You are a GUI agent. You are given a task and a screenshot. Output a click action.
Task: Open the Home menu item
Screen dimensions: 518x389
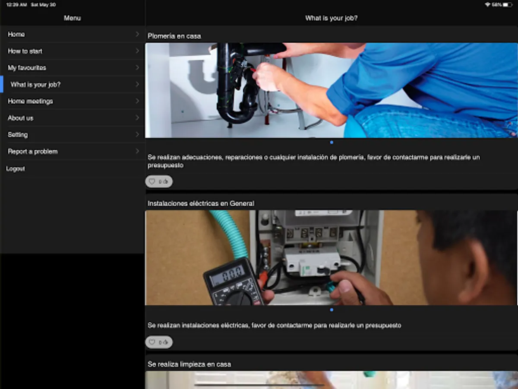tap(72, 34)
